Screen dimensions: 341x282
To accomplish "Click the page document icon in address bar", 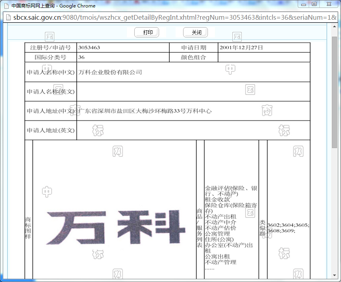I will tap(8, 17).
